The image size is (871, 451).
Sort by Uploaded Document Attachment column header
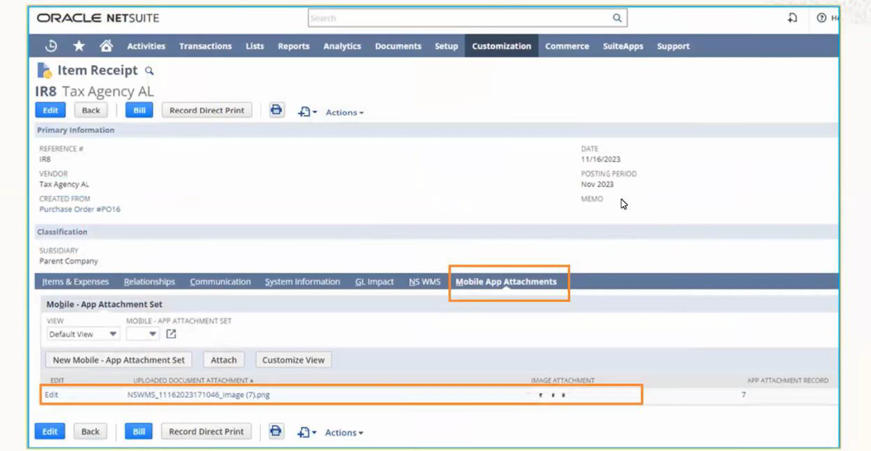click(x=194, y=380)
